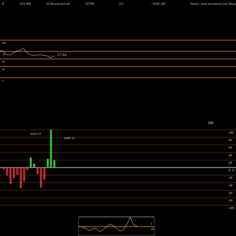The height and width of the screenshot is (236, 236).
Task: Click the RSI scale label 50
Action: click(x=3, y=62)
